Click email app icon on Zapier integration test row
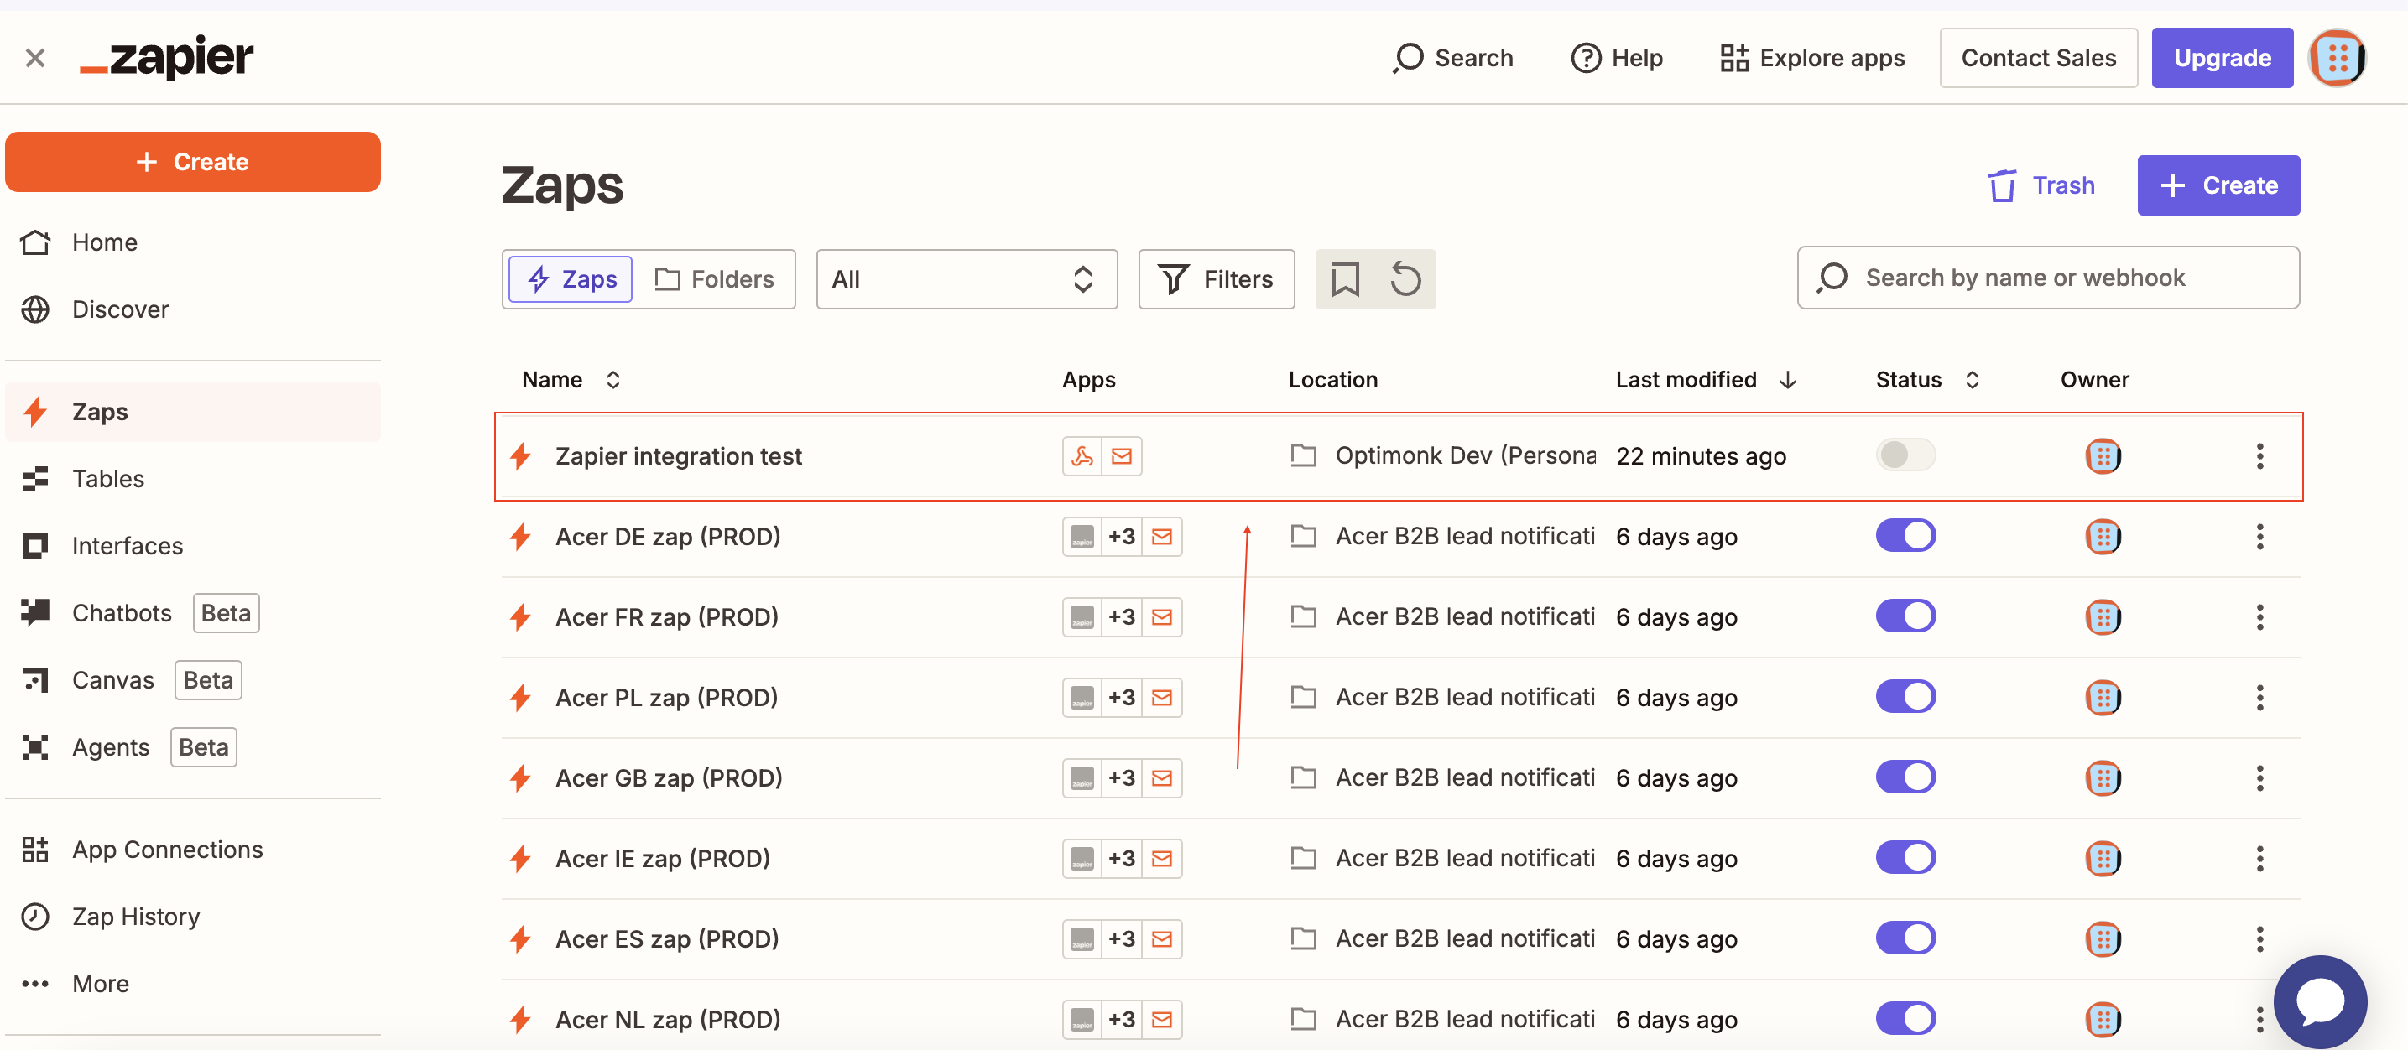The height and width of the screenshot is (1050, 2408). (x=1122, y=456)
